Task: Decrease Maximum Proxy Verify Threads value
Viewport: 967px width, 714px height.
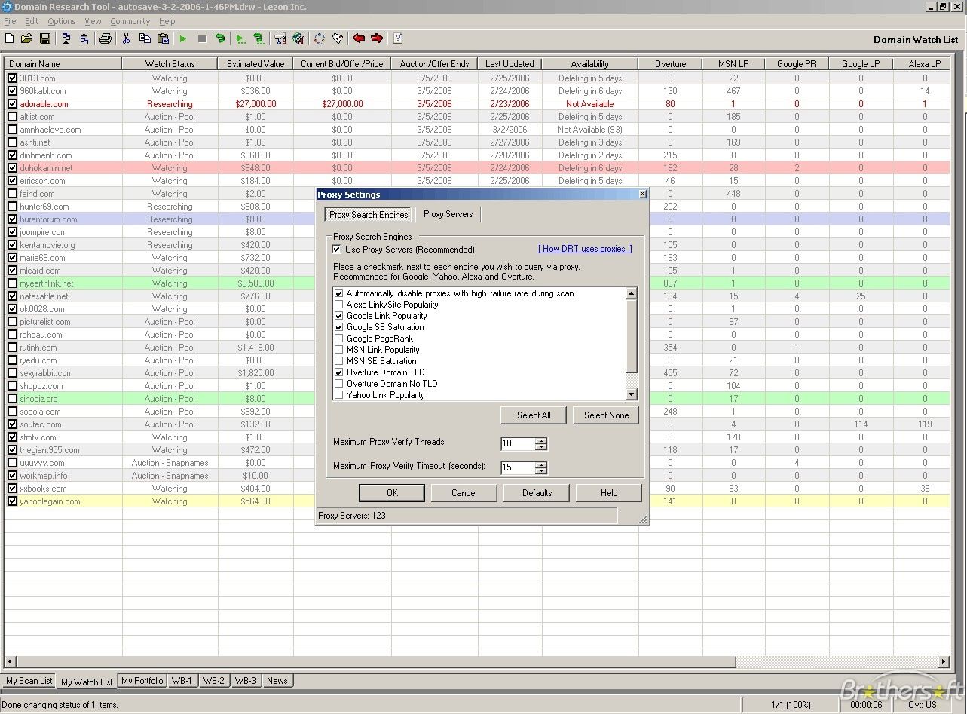Action: (540, 446)
